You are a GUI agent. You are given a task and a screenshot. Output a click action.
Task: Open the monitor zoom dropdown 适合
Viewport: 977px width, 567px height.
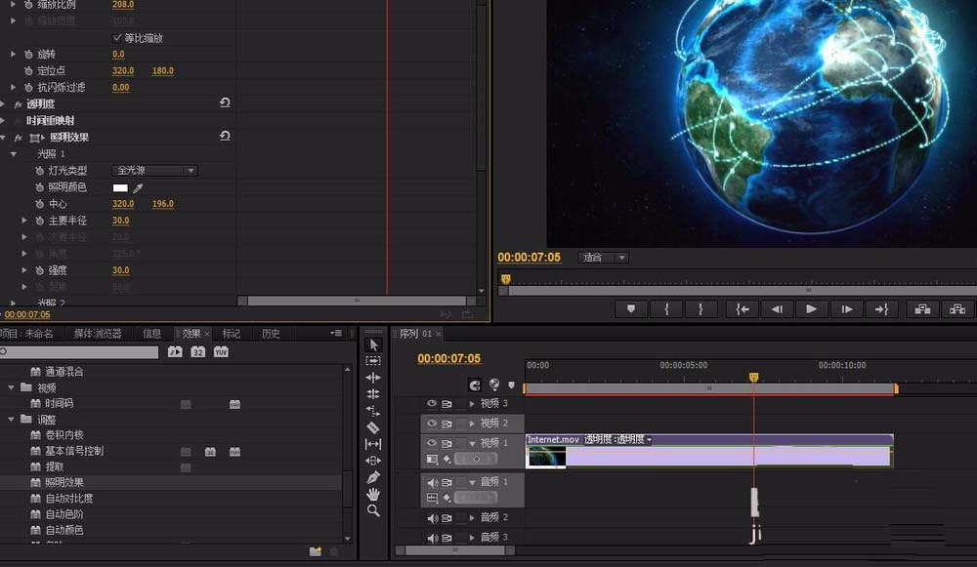pyautogui.click(x=603, y=257)
